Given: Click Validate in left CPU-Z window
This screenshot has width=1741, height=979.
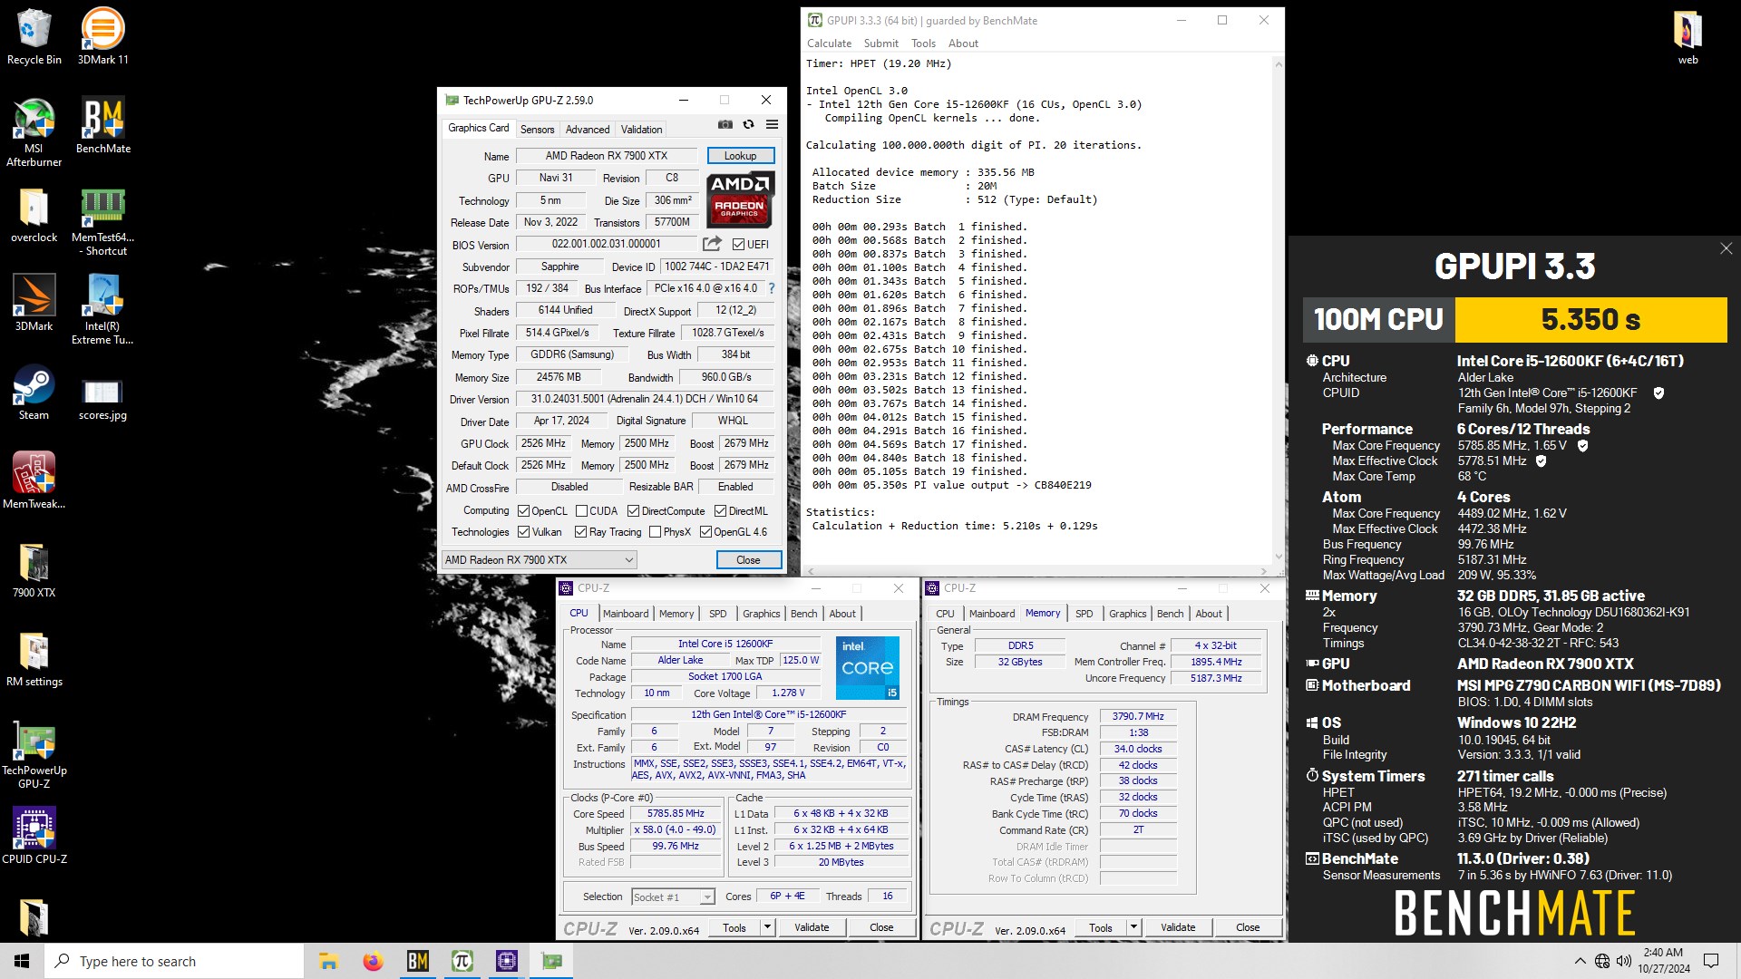Looking at the screenshot, I should pyautogui.click(x=812, y=927).
